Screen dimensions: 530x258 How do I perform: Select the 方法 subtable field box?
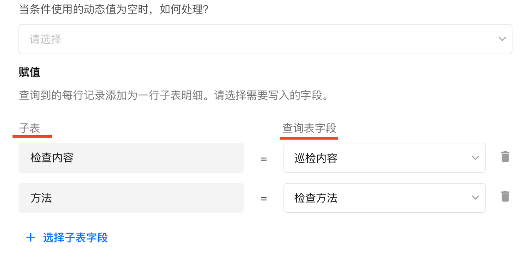click(131, 198)
